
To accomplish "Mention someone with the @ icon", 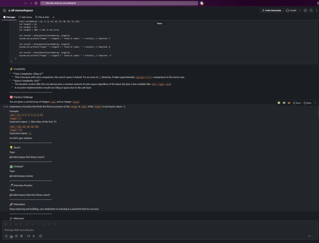I will point(21,236).
